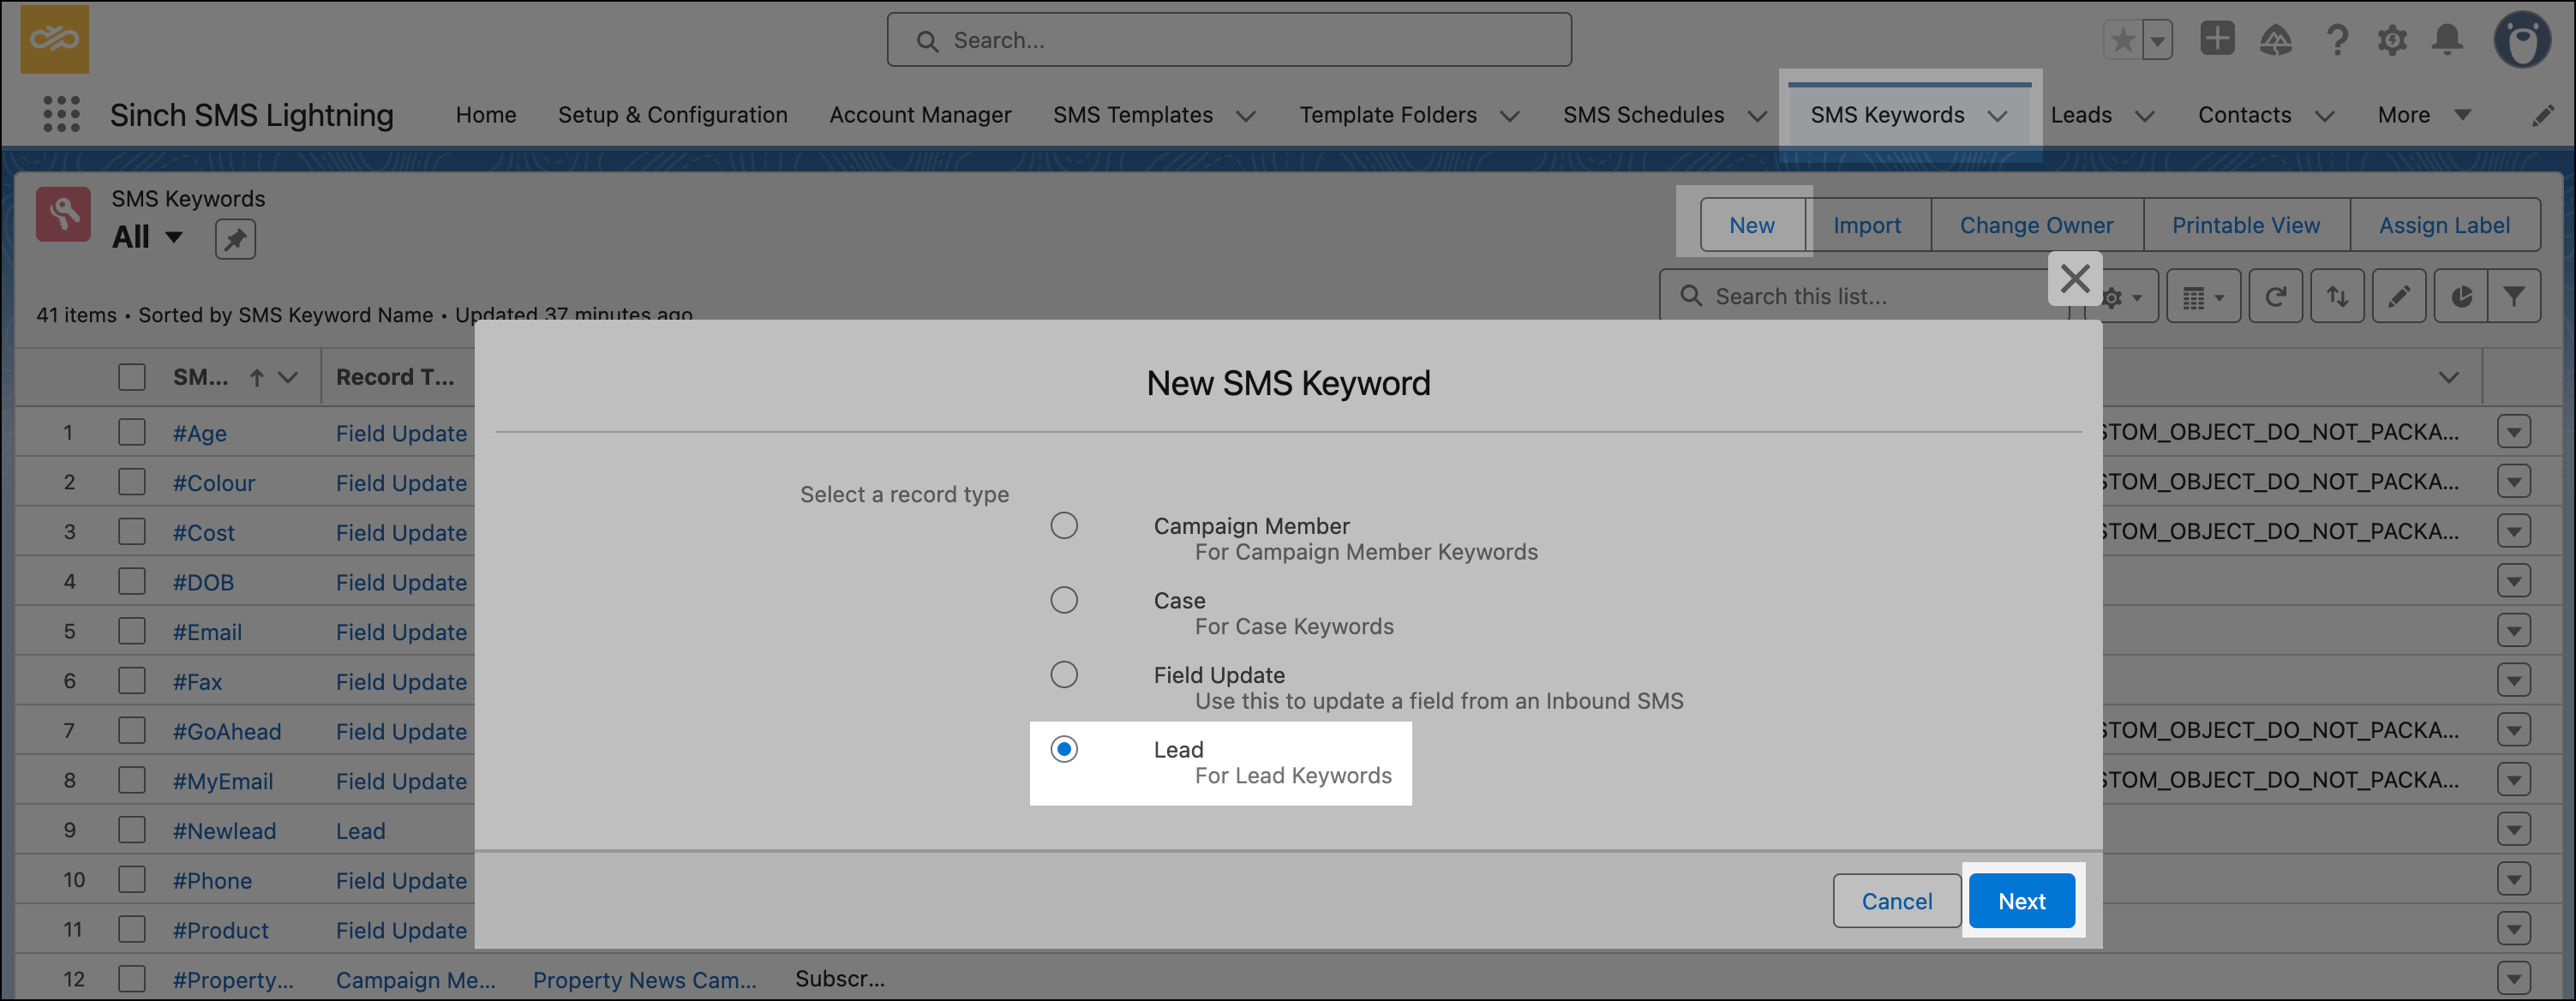The width and height of the screenshot is (2576, 1001).
Task: Open row actions for #Age
Action: [2513, 432]
